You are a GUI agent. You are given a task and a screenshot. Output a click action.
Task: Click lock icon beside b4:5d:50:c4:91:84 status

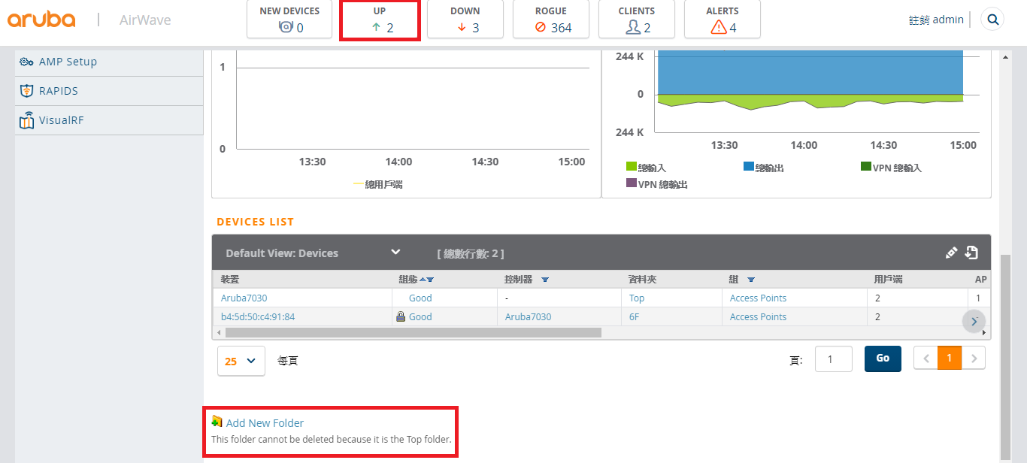pos(401,316)
